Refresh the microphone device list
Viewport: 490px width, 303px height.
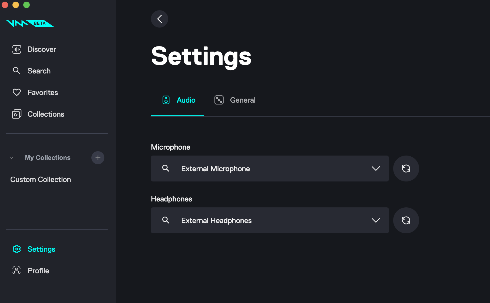point(406,169)
